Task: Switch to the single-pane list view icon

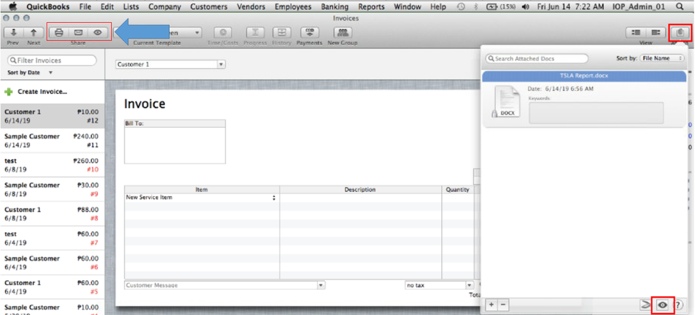Action: [x=635, y=33]
